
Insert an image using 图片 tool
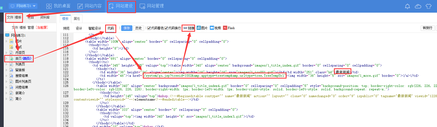click(x=202, y=28)
